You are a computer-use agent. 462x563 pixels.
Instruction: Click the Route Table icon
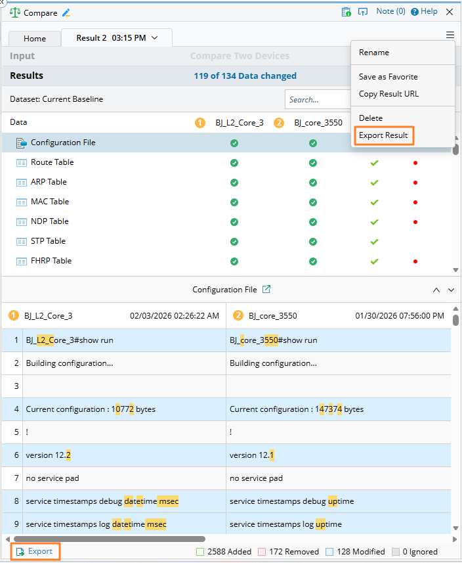20,162
